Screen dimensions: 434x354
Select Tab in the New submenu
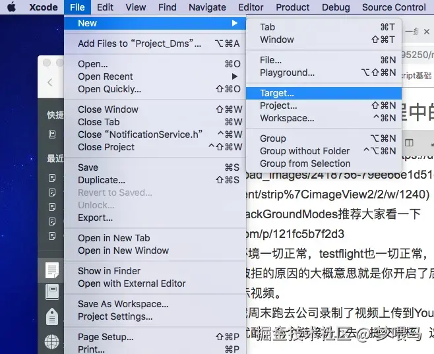pos(324,27)
